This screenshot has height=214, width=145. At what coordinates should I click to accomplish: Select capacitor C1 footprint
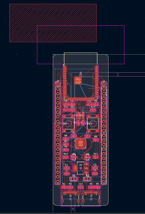[67, 168]
